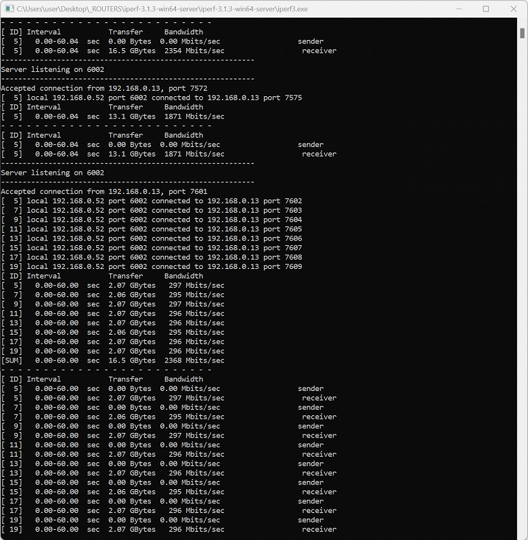Click 'receiver' on the ID 5 0.00-60.00 row

tap(320, 398)
